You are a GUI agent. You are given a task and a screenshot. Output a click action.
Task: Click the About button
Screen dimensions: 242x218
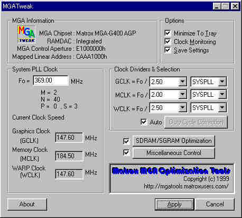pyautogui.click(x=27, y=204)
